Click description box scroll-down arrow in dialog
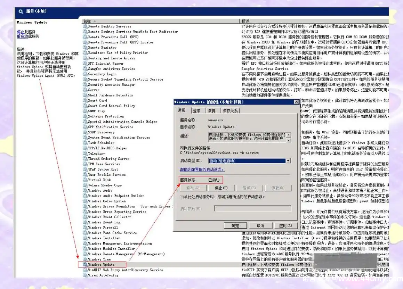The width and height of the screenshot is (403, 289). (x=289, y=140)
